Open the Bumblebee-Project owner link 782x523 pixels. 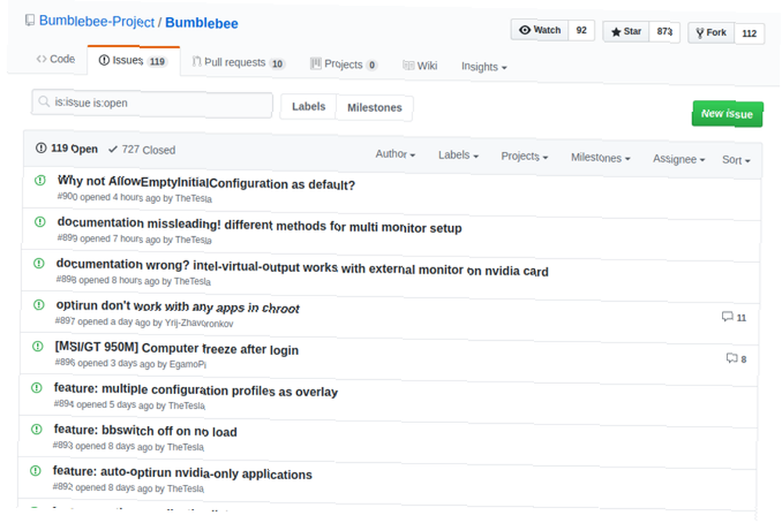pos(97,21)
